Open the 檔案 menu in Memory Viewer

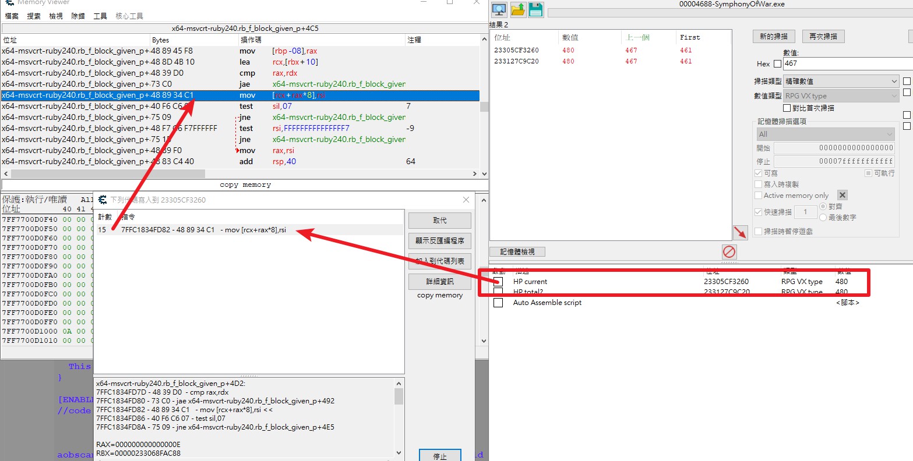(x=12, y=16)
